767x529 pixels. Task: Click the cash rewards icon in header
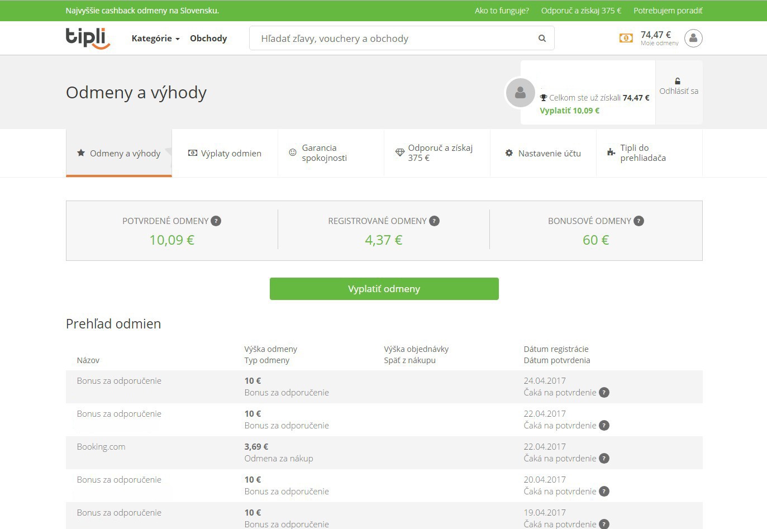tap(626, 38)
